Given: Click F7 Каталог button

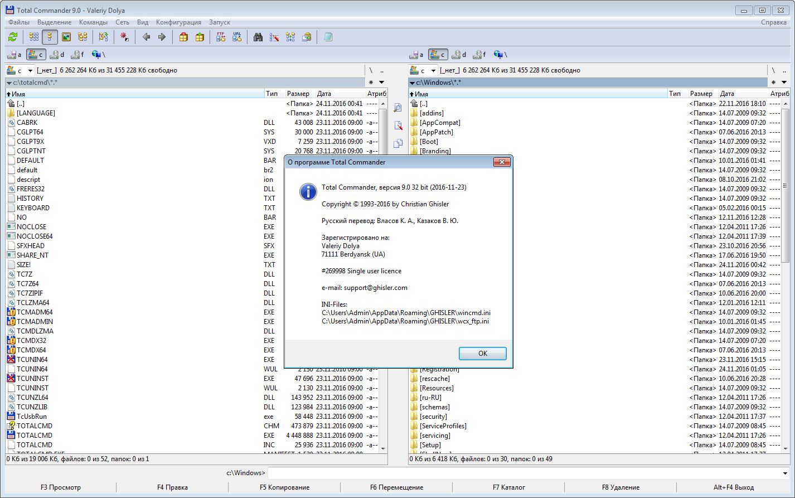Looking at the screenshot, I should pyautogui.click(x=508, y=487).
